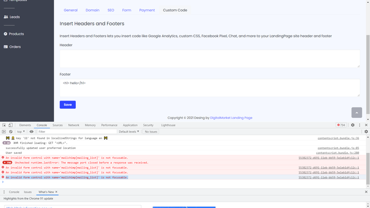Click the Leads sidebar people icon

(6, 17)
